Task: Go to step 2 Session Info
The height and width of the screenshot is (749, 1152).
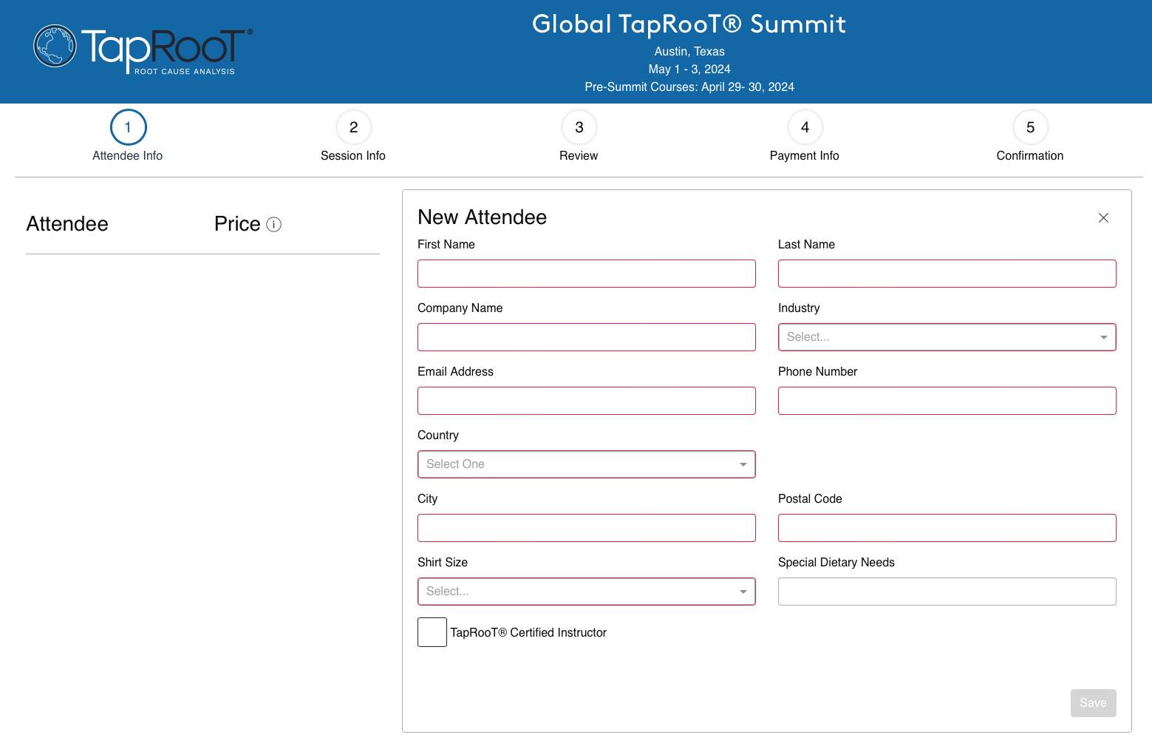Action: [353, 128]
